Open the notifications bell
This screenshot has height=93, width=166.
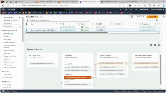click(126, 10)
